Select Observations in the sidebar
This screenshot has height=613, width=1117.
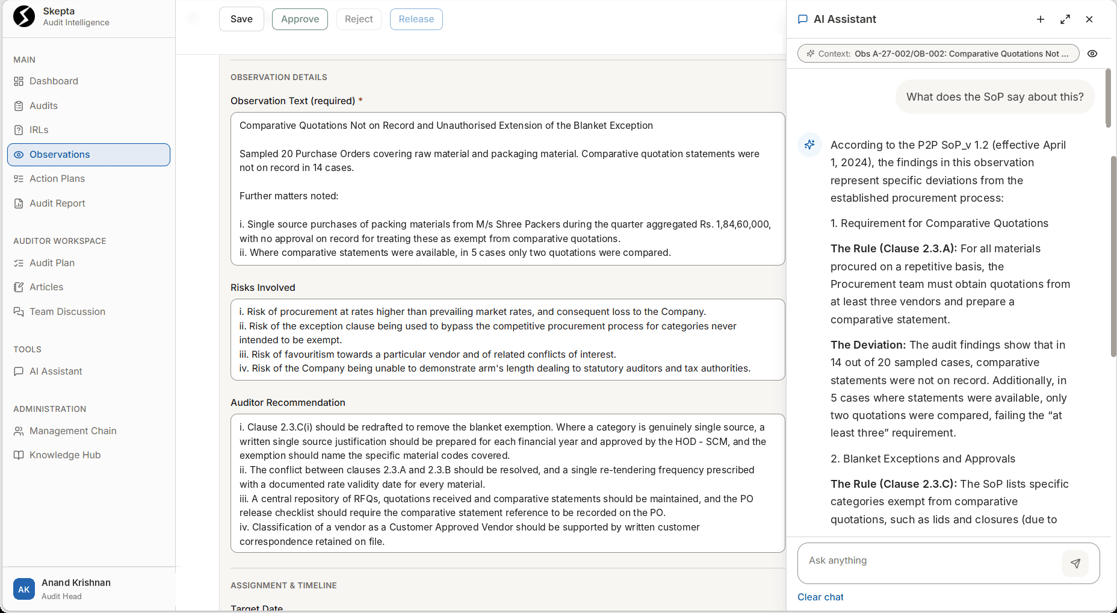click(88, 155)
